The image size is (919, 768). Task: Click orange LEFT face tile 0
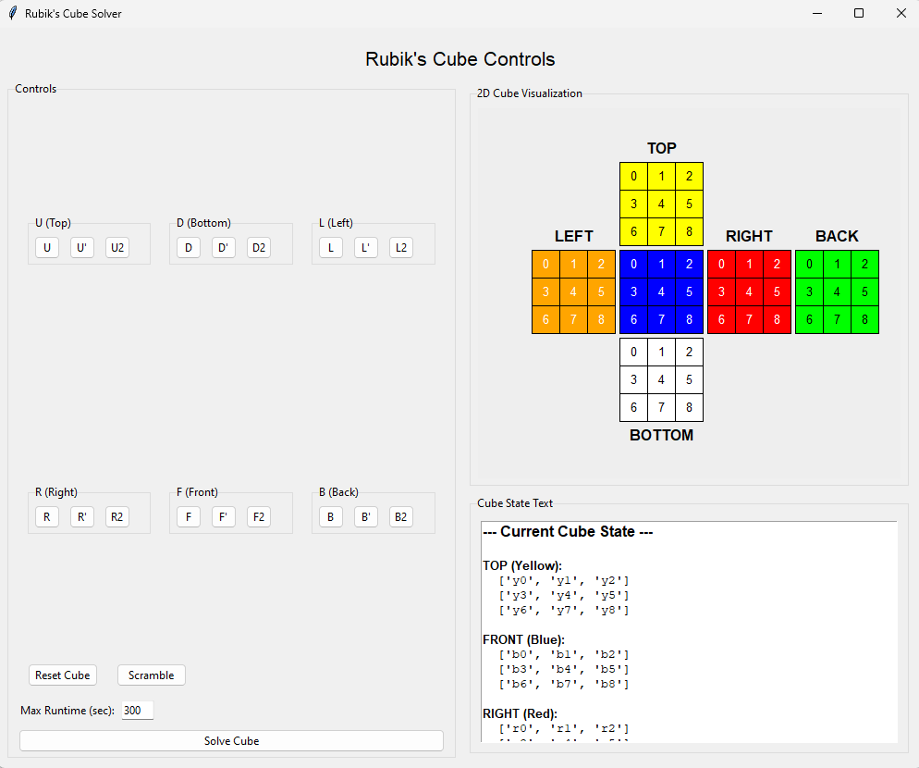(x=545, y=264)
